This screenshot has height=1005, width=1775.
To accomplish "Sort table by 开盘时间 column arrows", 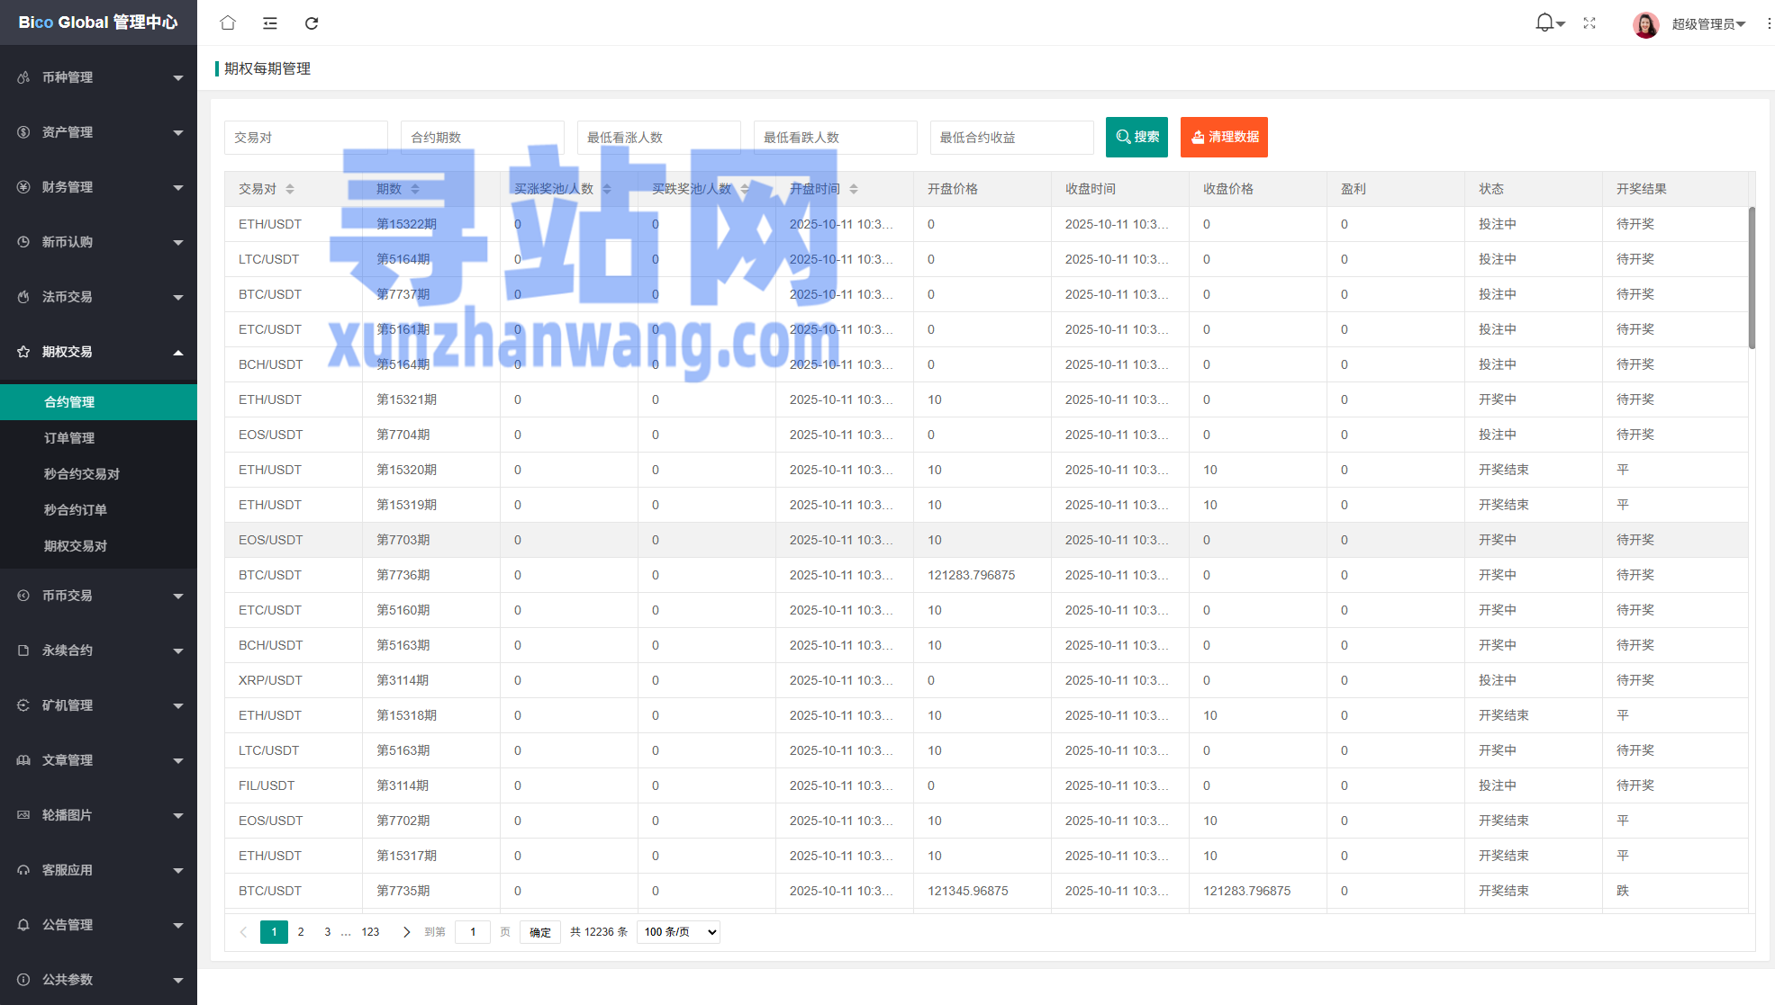I will (x=853, y=189).
